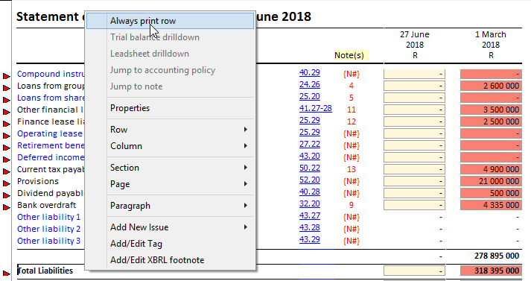
Task: Click red flag beside Operating lease row
Action: (x=7, y=136)
